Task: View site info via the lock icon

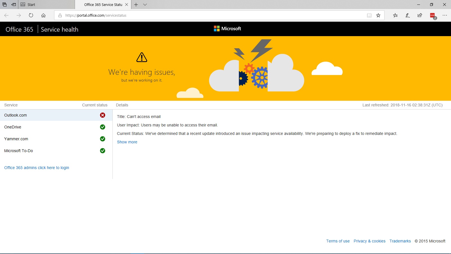Action: pyautogui.click(x=60, y=15)
